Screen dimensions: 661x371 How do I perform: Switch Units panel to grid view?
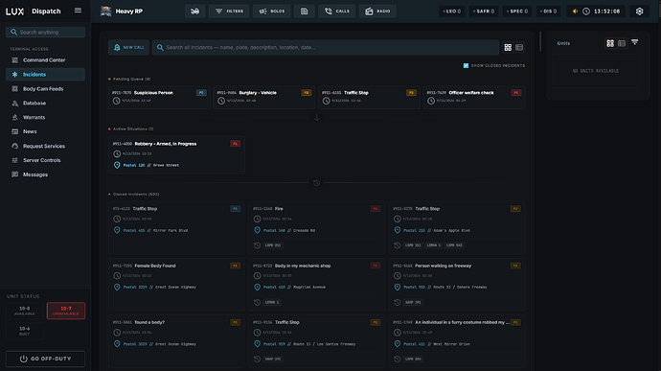point(610,43)
